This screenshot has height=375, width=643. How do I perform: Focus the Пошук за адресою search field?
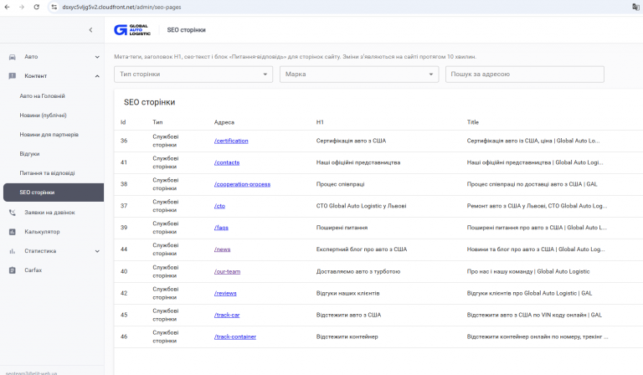point(524,74)
